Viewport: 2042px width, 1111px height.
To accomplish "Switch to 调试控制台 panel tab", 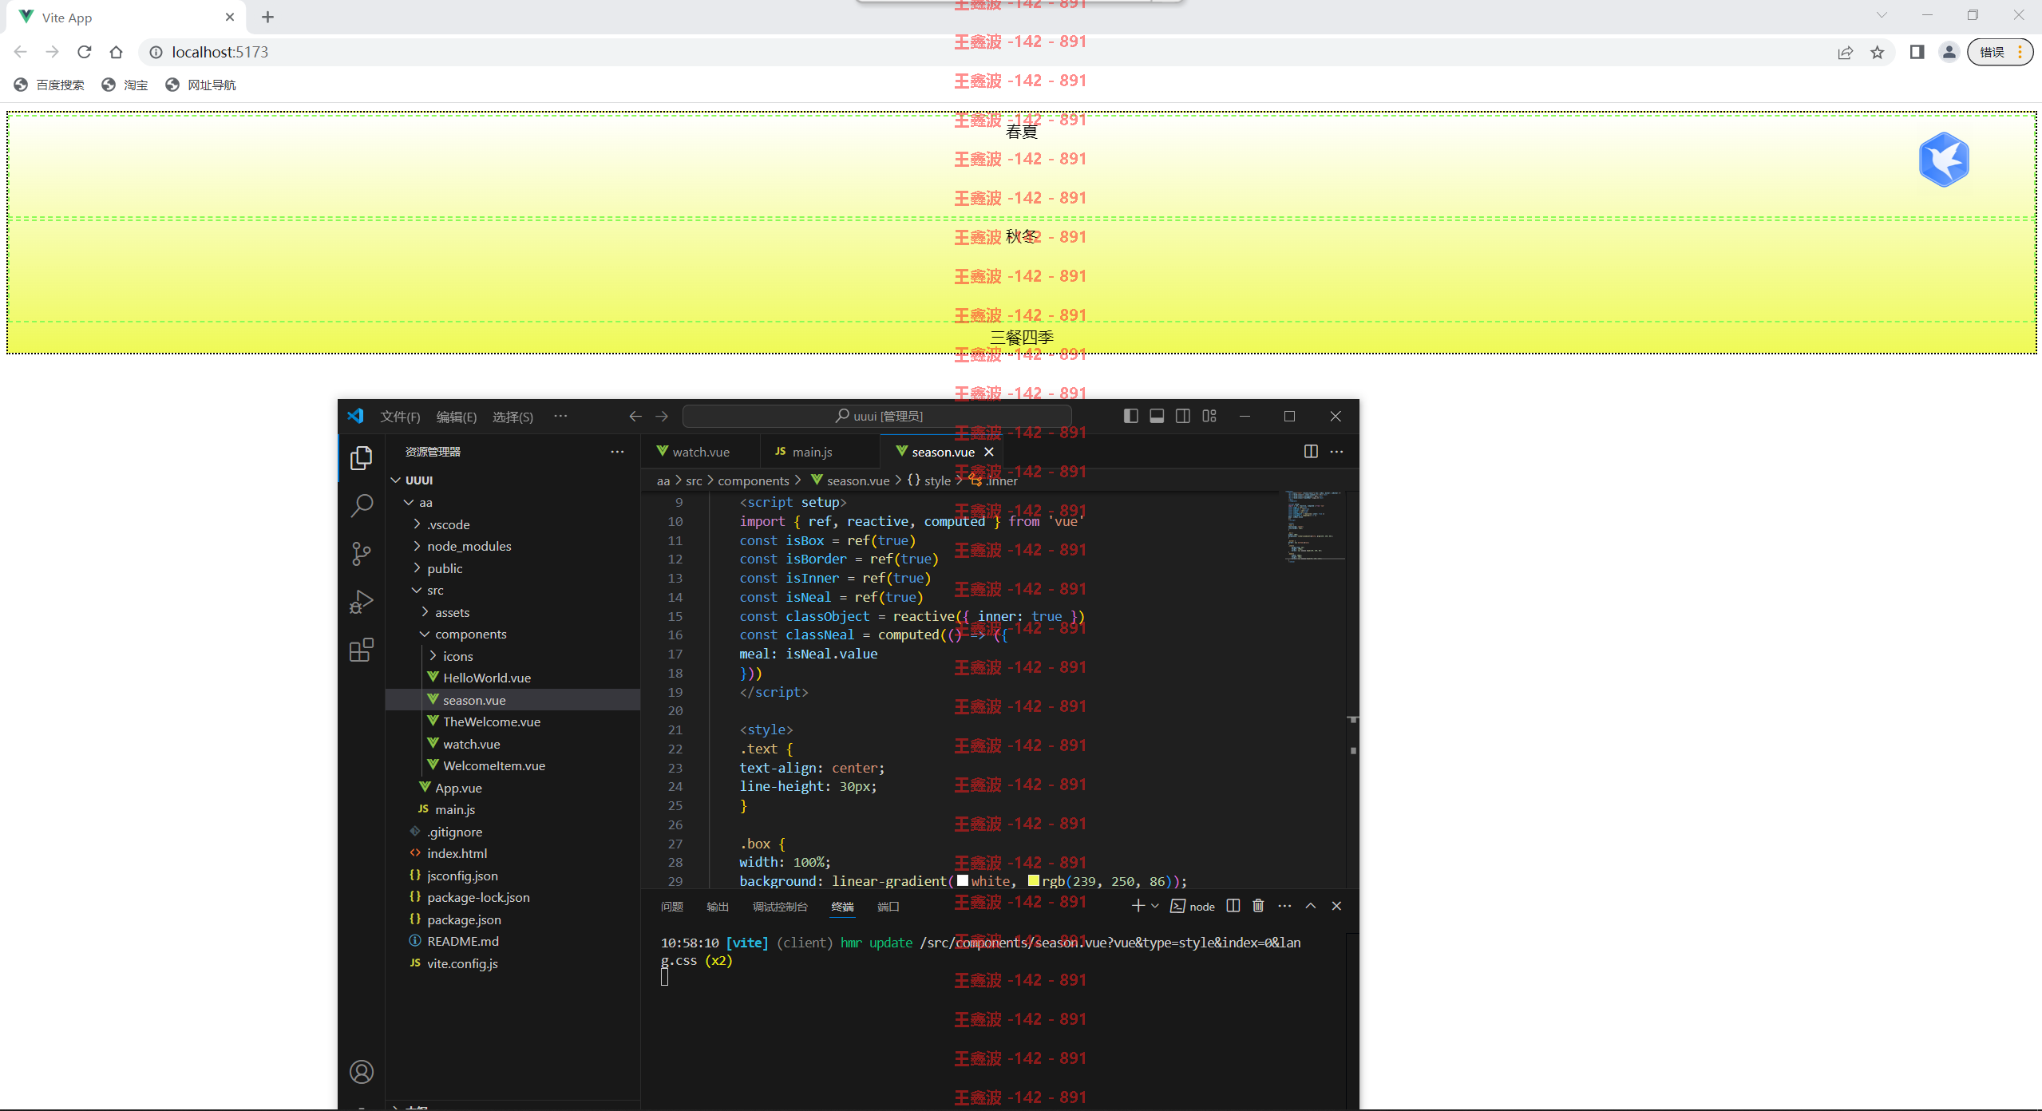I will 780,907.
